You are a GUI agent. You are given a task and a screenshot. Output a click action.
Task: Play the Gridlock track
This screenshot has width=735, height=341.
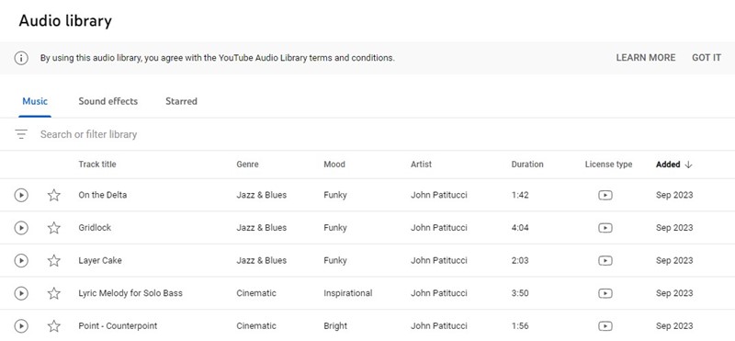tap(21, 228)
